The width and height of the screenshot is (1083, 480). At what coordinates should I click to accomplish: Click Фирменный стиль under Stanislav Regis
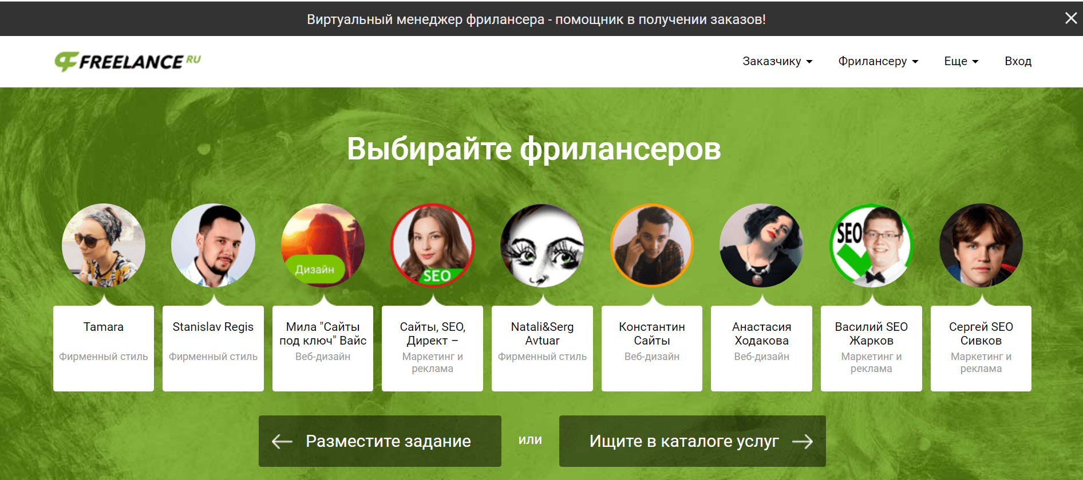(x=213, y=357)
